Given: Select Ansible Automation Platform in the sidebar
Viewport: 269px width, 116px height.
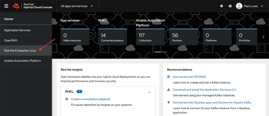Looking at the screenshot, I should click(26, 61).
